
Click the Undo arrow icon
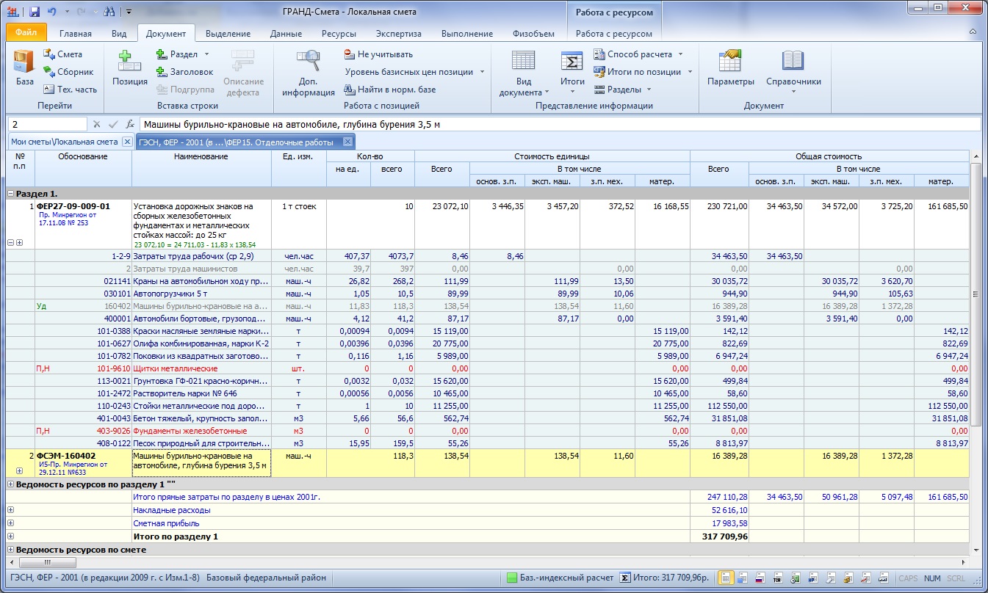click(x=51, y=12)
